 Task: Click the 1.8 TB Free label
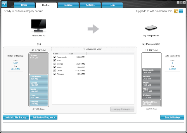click(x=151, y=109)
